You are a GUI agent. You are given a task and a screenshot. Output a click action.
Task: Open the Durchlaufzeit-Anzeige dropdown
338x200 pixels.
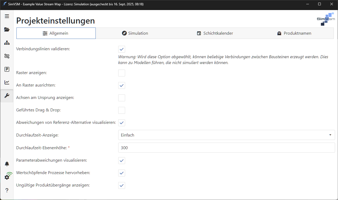(330, 135)
